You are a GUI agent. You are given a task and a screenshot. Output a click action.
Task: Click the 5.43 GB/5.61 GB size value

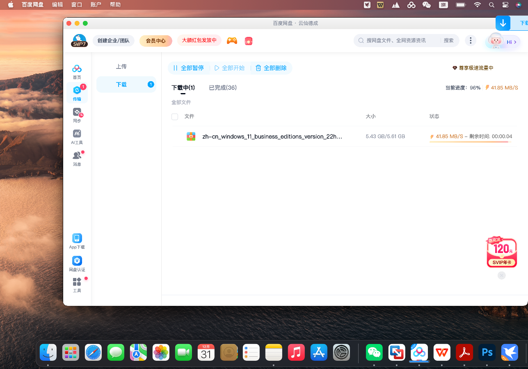coord(385,137)
